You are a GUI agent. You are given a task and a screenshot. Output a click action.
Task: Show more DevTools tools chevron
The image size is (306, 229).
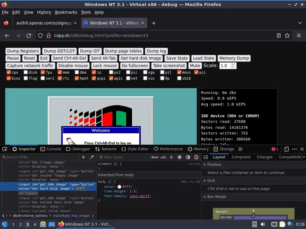[x=240, y=149]
